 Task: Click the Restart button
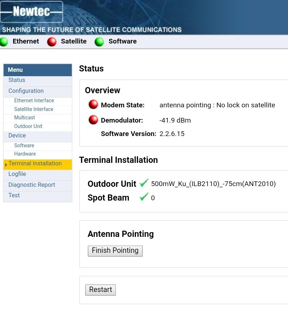100,290
